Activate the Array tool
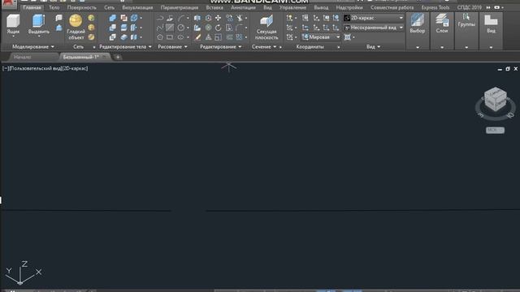 (240, 37)
